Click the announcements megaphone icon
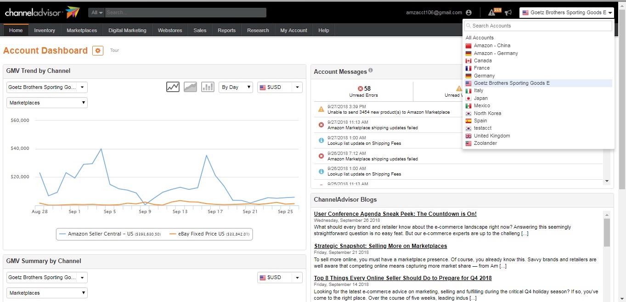Viewport: 626px width, 302px height. (508, 13)
